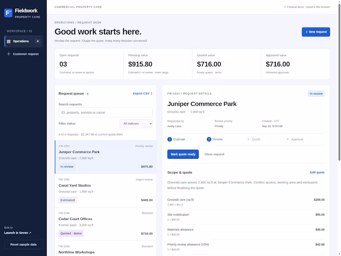The image size is (341, 256).
Task: Click the step 4 Approval number
Action: 287,140
